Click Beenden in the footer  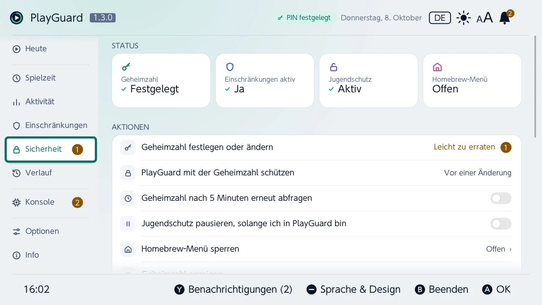coord(441,290)
